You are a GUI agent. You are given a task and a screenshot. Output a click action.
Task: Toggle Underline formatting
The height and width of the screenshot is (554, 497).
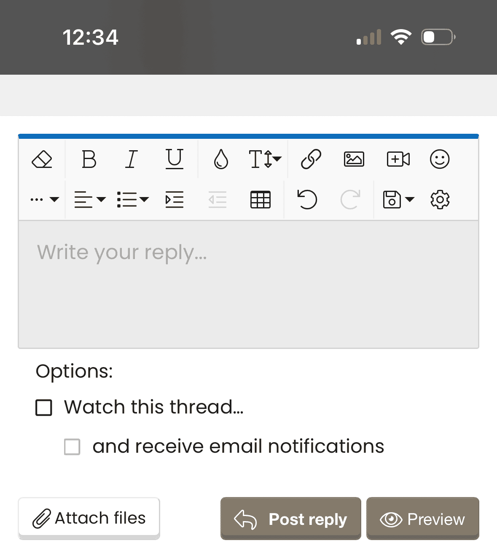coord(174,159)
